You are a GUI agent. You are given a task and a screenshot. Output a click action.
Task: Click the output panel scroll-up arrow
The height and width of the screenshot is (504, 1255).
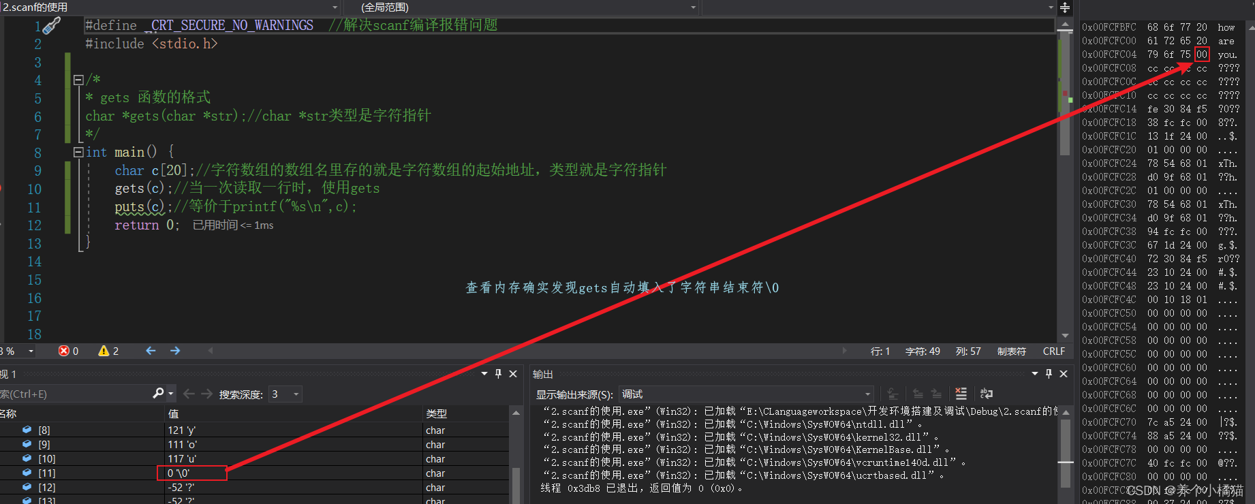tap(1066, 412)
